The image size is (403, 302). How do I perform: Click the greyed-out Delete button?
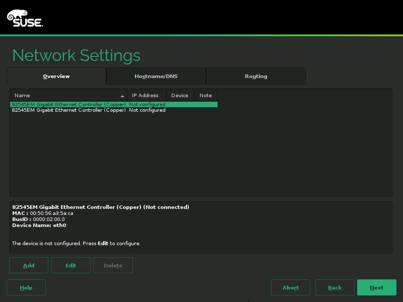click(113, 265)
